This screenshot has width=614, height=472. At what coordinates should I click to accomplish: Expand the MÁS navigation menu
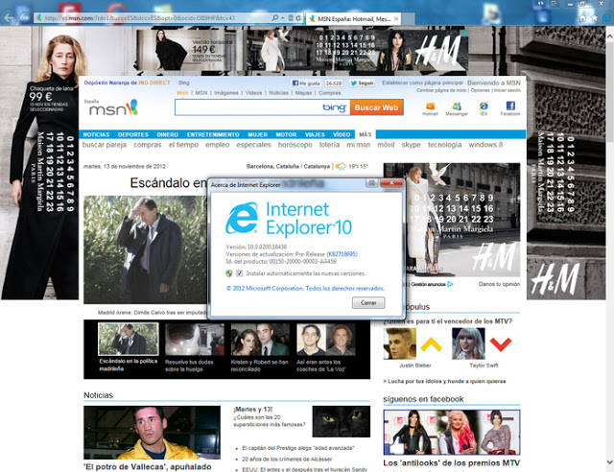365,133
